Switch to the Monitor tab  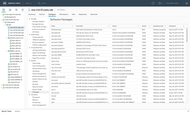point(42,15)
